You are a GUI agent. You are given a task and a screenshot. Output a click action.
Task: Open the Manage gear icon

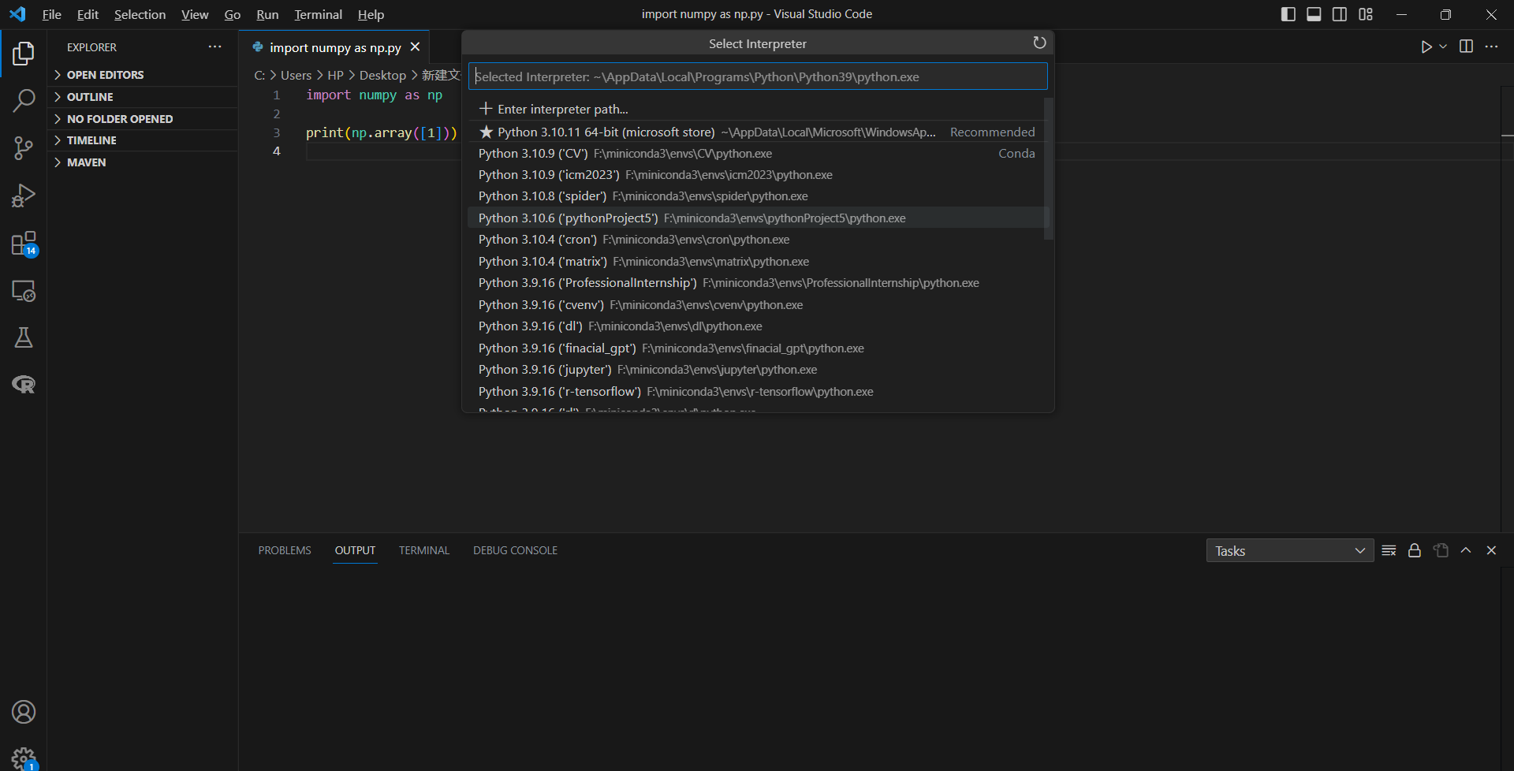24,758
